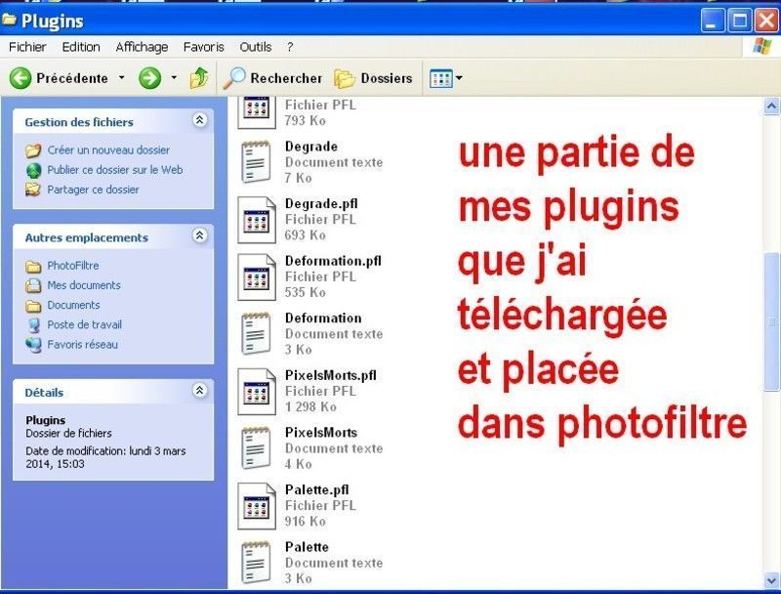The height and width of the screenshot is (594, 781).
Task: Minimize the Plugins window
Action: click(x=713, y=21)
